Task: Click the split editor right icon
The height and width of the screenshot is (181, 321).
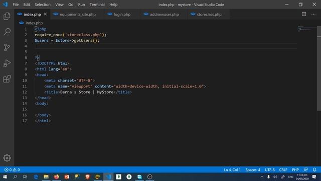Action: 304,14
